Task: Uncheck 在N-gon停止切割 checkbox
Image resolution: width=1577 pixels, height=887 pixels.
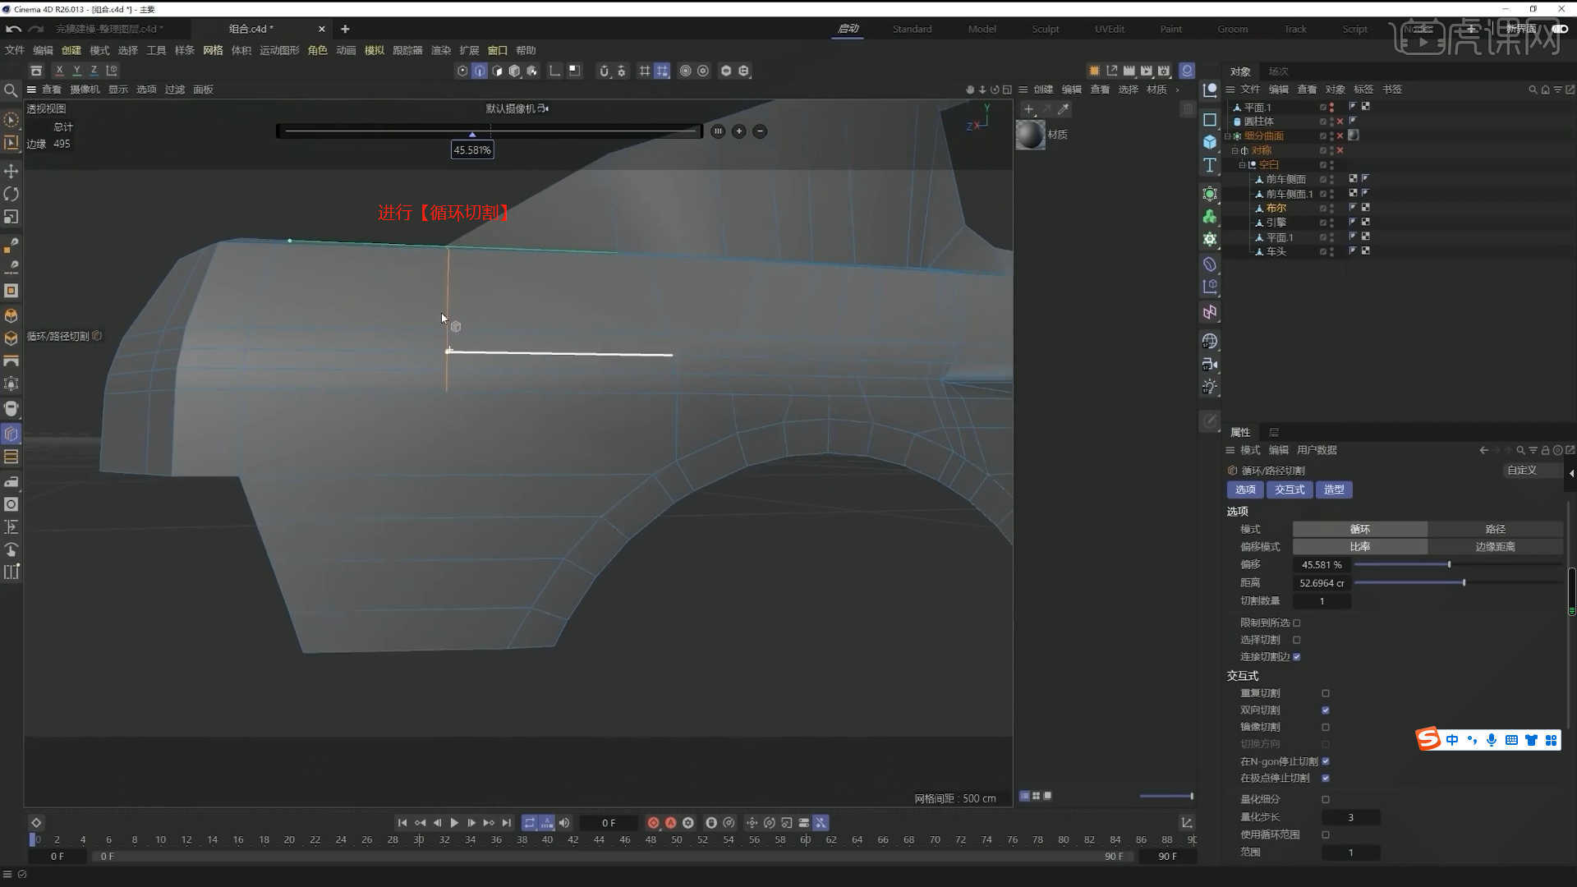Action: pyautogui.click(x=1326, y=761)
